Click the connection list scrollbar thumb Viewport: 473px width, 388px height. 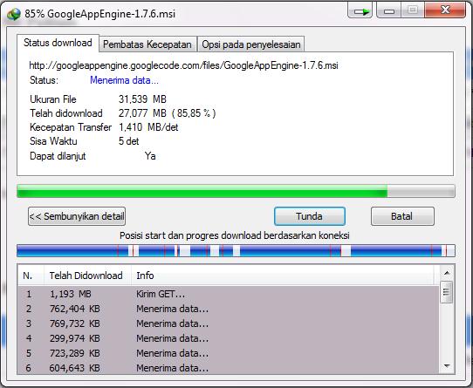447,291
